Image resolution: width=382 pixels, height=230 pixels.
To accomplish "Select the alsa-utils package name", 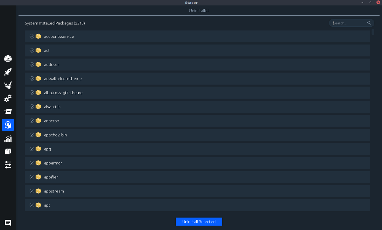I will (x=52, y=107).
